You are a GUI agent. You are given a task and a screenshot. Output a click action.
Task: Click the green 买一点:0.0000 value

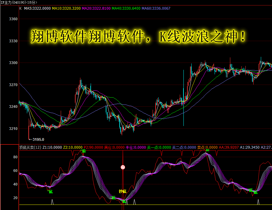(x=159, y=147)
